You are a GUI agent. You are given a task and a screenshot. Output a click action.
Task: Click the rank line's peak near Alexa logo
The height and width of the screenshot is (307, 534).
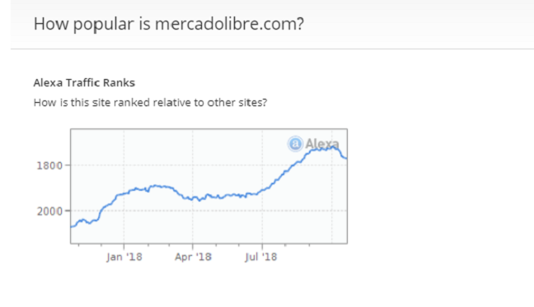click(x=334, y=147)
